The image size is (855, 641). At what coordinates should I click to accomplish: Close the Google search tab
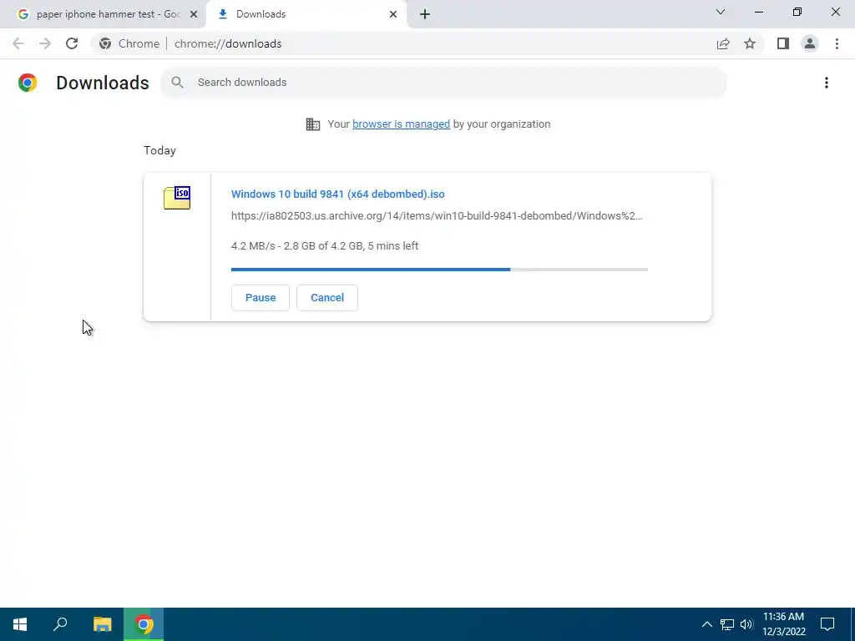[194, 14]
